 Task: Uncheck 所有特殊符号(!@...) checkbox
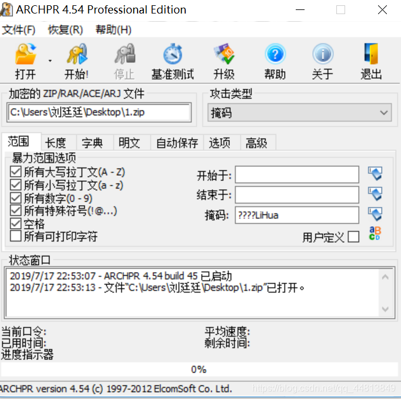point(16,210)
